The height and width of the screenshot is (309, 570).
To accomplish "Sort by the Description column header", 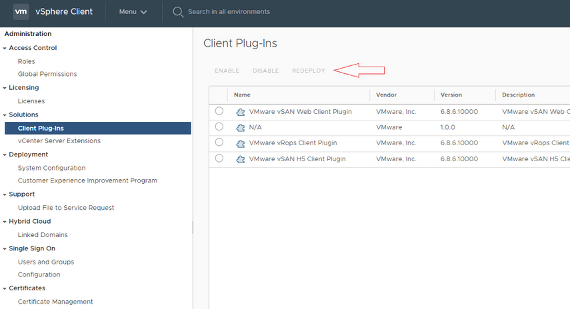I will tap(519, 95).
